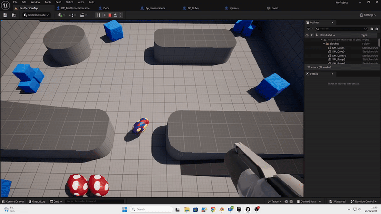Switch to the posin tab

[275, 8]
